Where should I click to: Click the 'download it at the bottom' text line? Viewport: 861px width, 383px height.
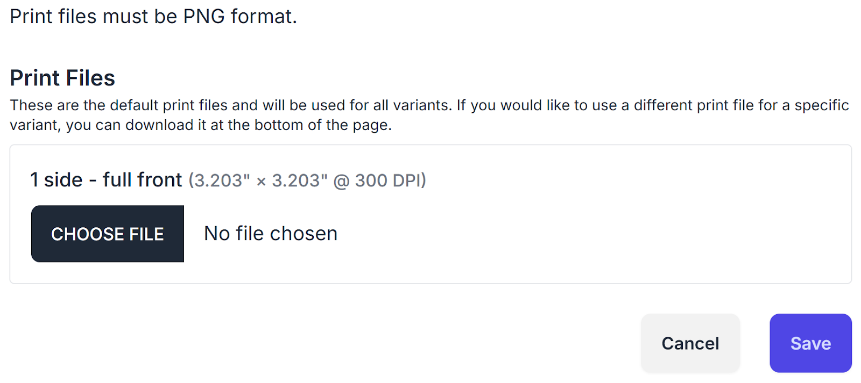(x=201, y=125)
